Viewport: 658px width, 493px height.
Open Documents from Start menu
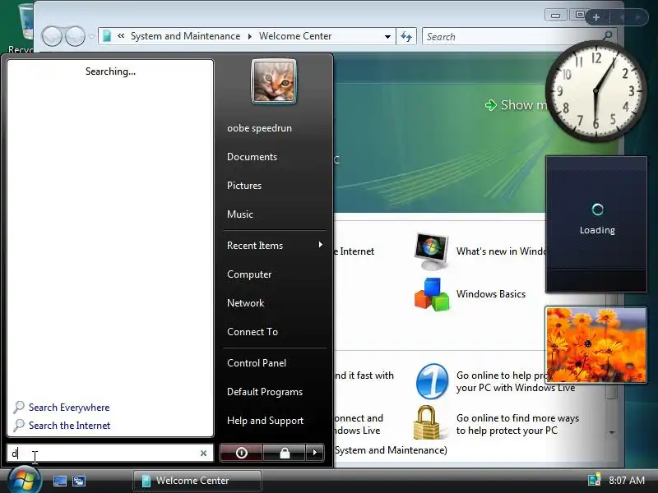253,157
